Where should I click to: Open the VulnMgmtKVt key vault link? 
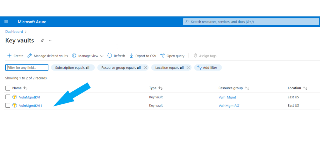30,97
